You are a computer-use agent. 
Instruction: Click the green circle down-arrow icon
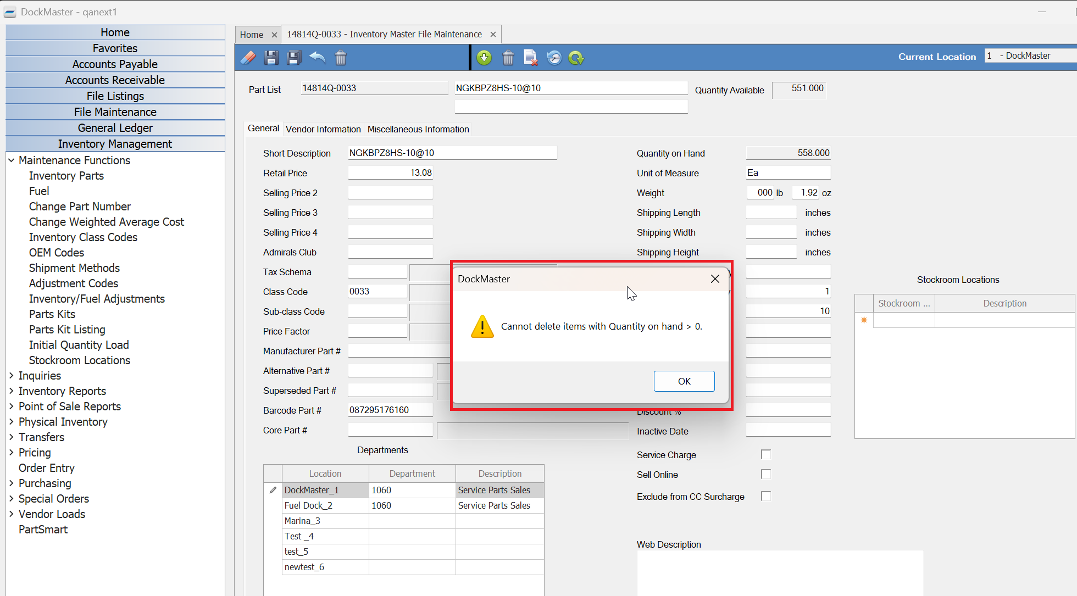[x=484, y=58]
